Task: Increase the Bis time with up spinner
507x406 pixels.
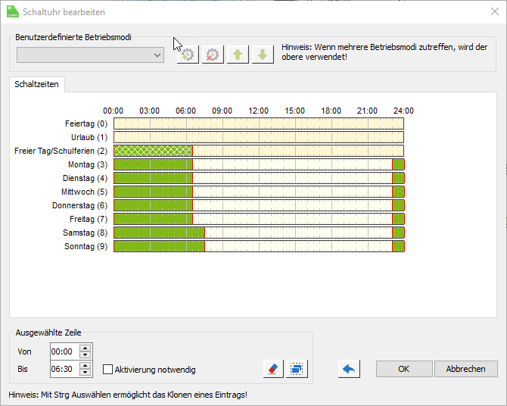Action: pyautogui.click(x=85, y=365)
